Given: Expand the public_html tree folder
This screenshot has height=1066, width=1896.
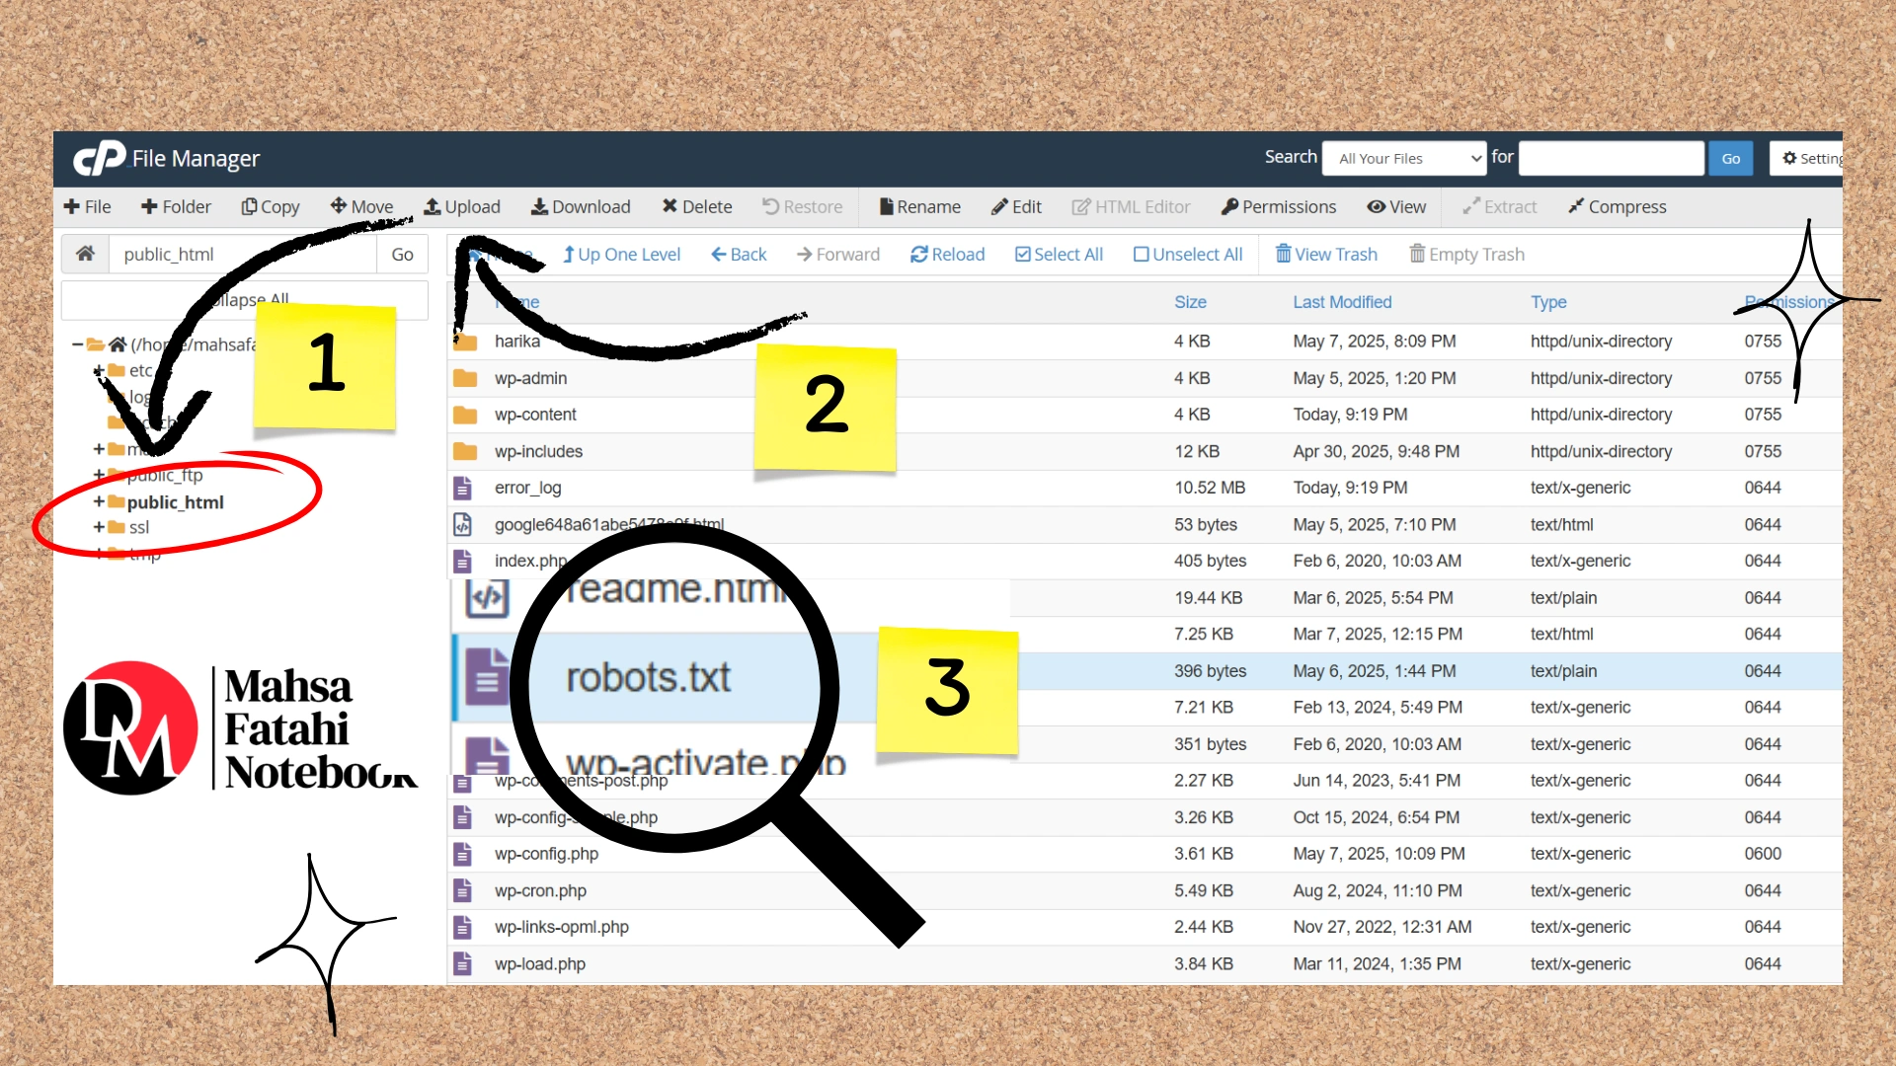Looking at the screenshot, I should pos(99,501).
